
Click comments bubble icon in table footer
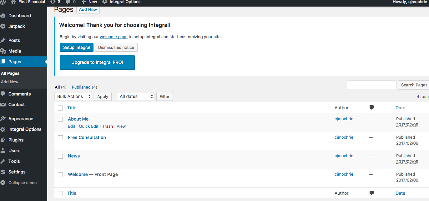pyautogui.click(x=371, y=193)
